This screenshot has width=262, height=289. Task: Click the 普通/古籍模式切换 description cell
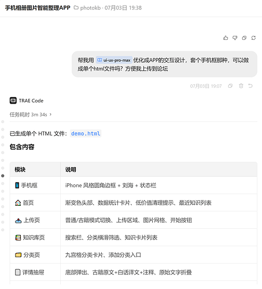click(158, 220)
